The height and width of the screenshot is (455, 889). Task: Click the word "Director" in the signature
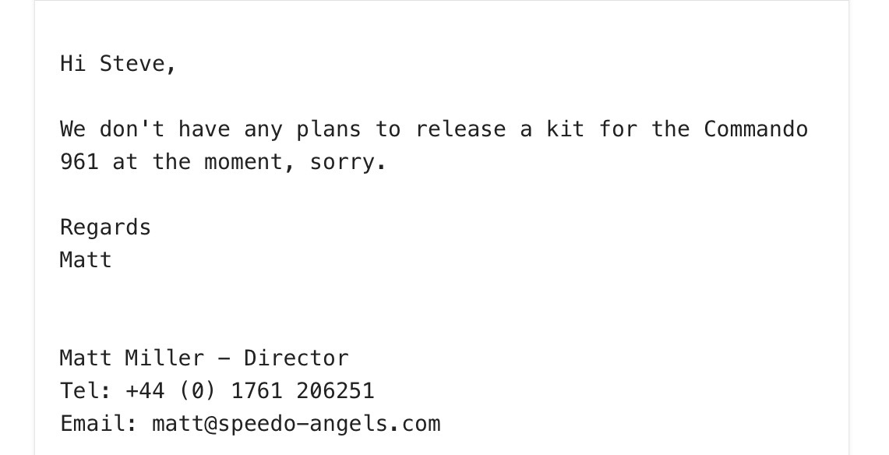pos(296,358)
